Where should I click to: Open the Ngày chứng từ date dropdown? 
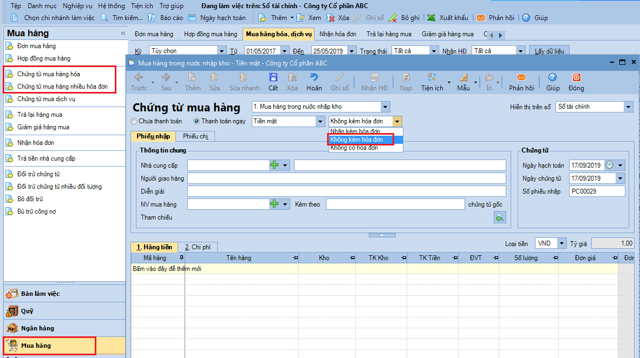click(x=621, y=178)
